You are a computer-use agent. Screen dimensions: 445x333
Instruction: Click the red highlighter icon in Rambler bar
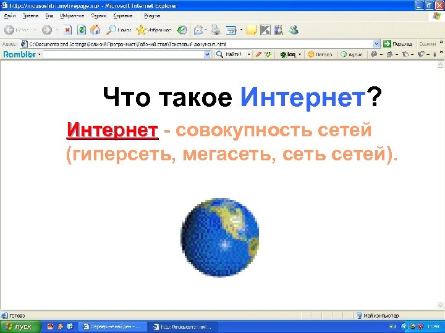point(258,54)
